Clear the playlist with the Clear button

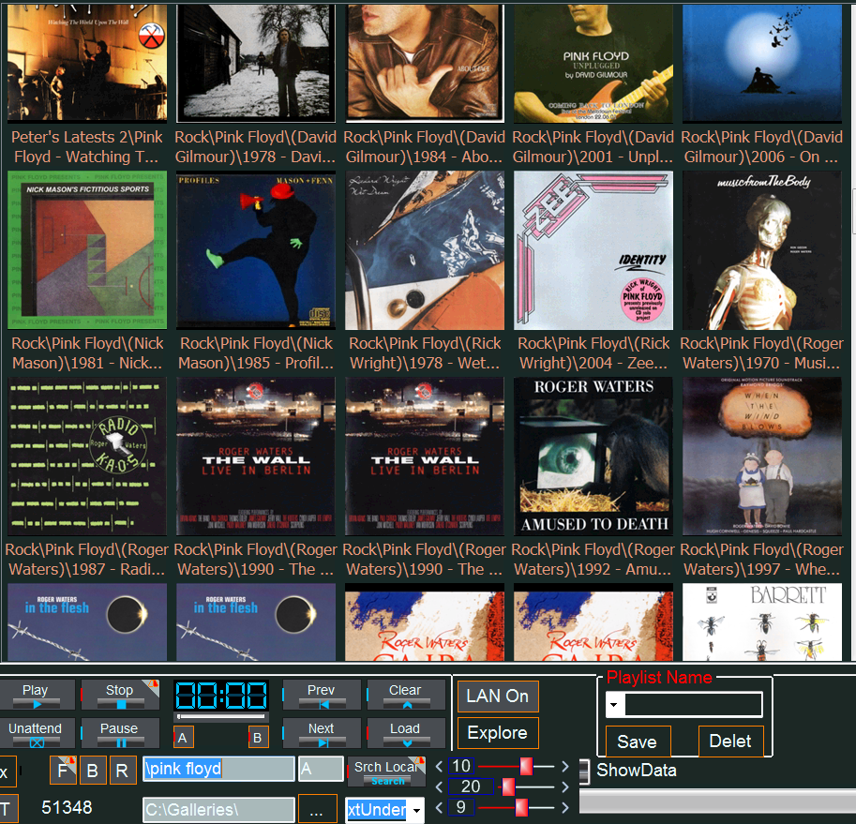click(406, 695)
